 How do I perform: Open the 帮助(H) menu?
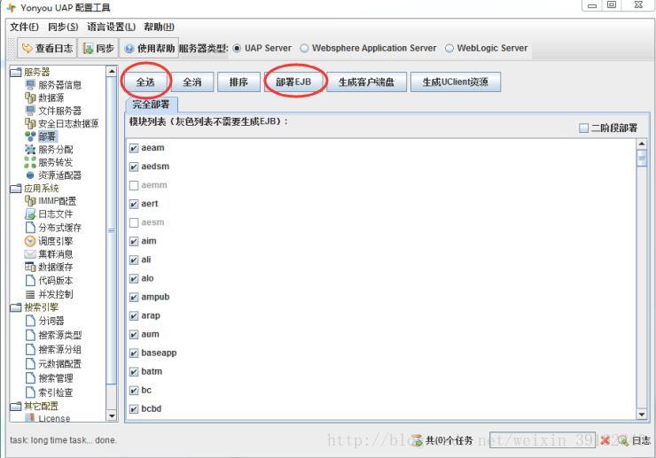click(159, 27)
